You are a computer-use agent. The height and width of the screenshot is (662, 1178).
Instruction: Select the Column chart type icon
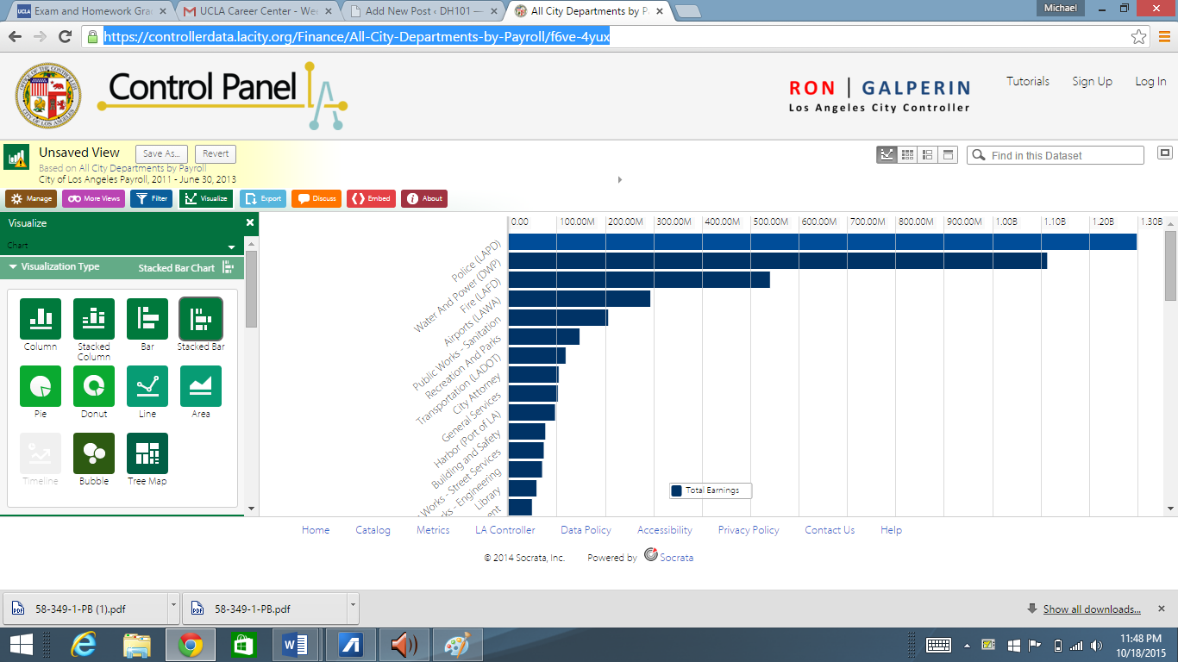pos(41,319)
